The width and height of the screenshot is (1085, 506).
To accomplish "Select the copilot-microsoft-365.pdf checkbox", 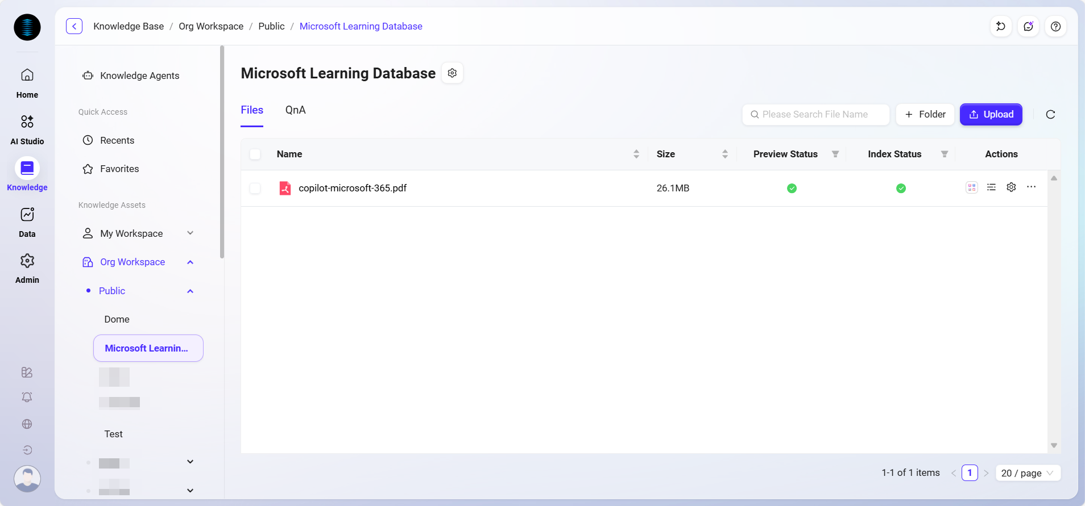I will tap(255, 189).
